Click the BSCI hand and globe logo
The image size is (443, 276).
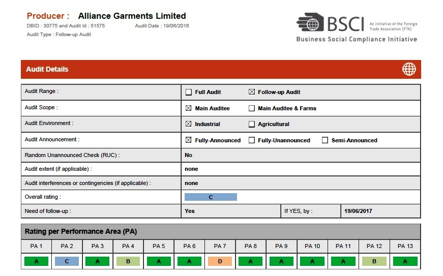click(310, 22)
